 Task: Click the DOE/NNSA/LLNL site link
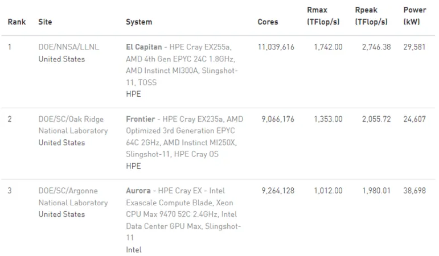pyautogui.click(x=68, y=47)
